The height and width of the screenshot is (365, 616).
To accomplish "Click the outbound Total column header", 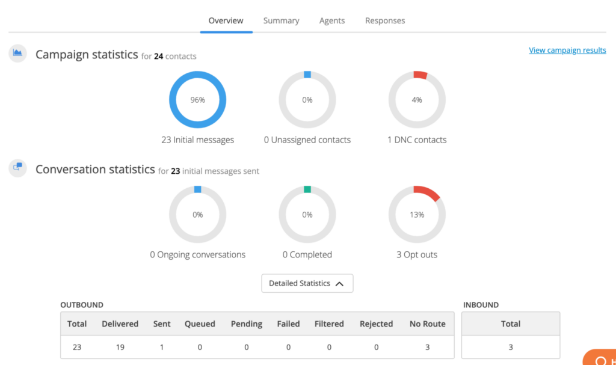I will [x=77, y=324].
